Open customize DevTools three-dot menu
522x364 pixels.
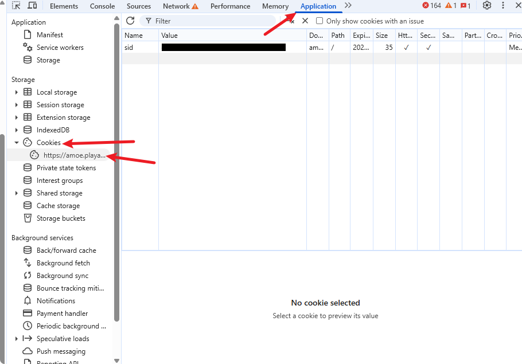point(502,6)
